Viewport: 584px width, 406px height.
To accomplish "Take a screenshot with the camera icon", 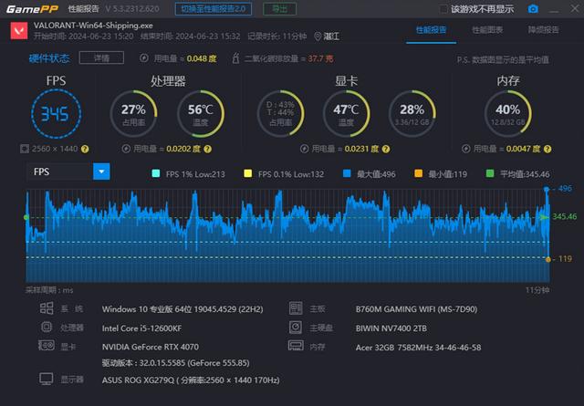I will point(533,9).
